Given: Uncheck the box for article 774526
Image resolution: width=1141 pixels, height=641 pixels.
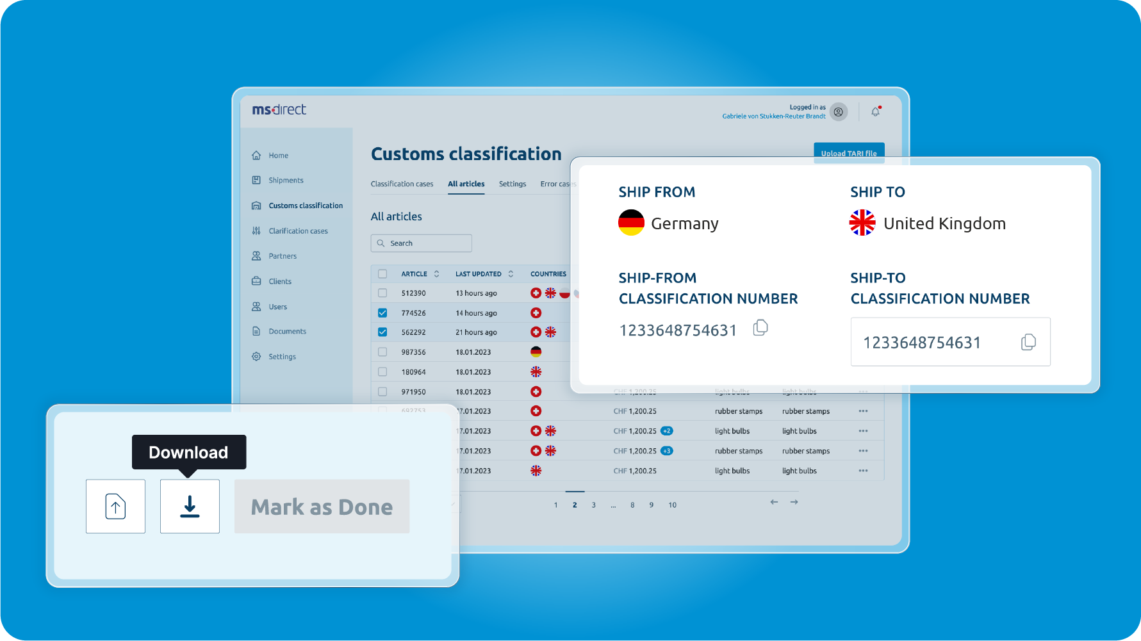Looking at the screenshot, I should point(382,313).
